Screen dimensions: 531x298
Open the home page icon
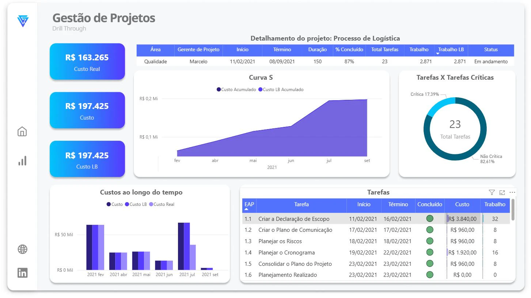point(22,131)
